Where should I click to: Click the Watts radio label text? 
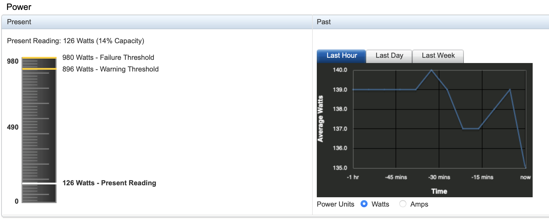(380, 204)
